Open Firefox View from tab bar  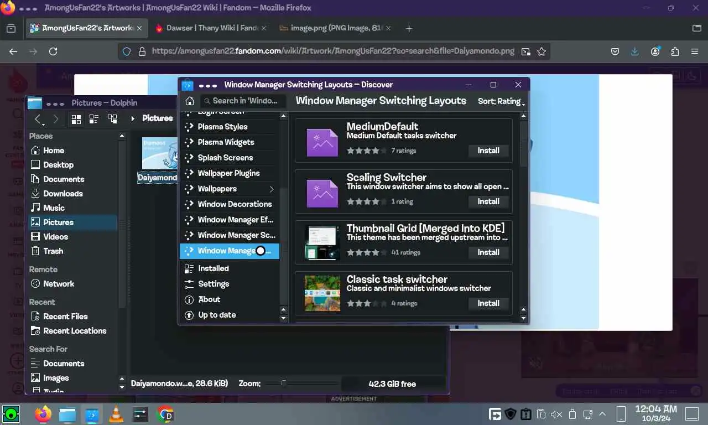tap(11, 28)
